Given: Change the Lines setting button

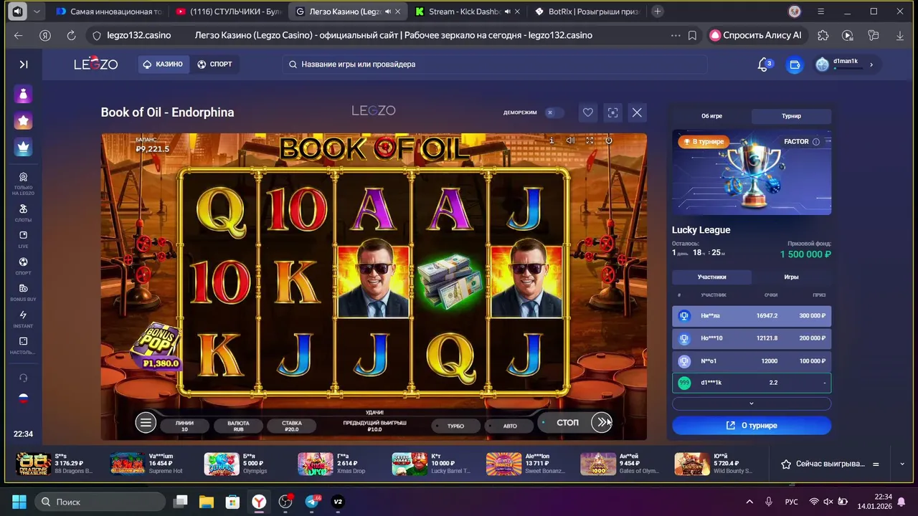Looking at the screenshot, I should pos(184,426).
